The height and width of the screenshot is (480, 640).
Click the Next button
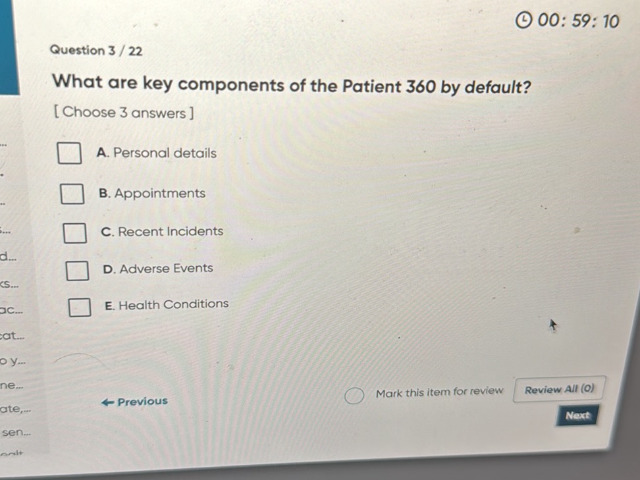577,416
